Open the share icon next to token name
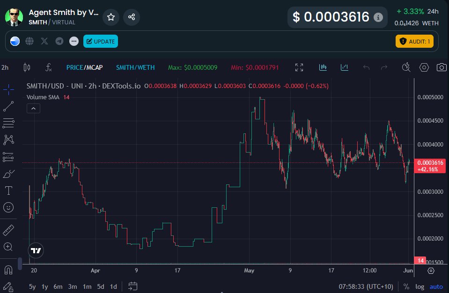Image resolution: width=449 pixels, height=293 pixels. coord(132,17)
